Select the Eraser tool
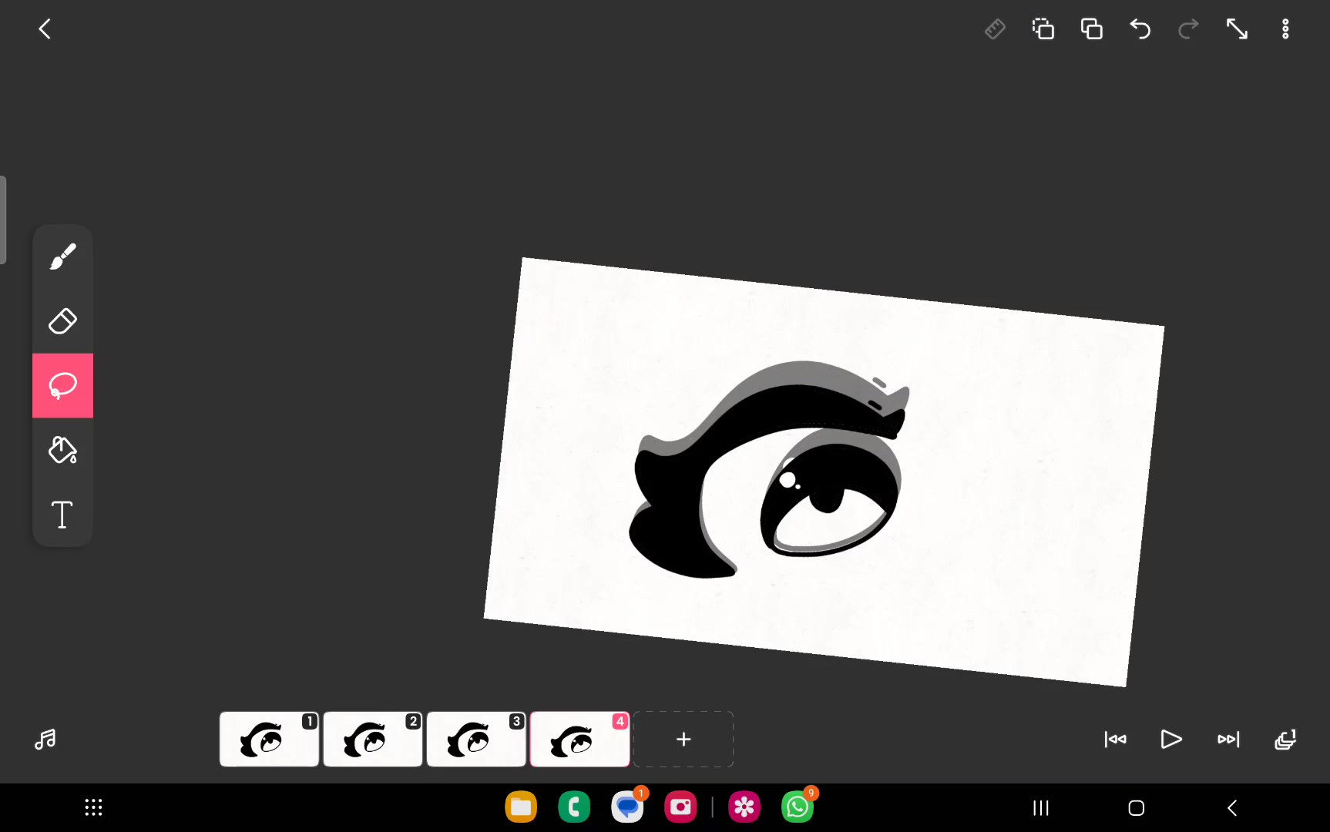Screen dimensions: 1330x832 click(x=62, y=321)
